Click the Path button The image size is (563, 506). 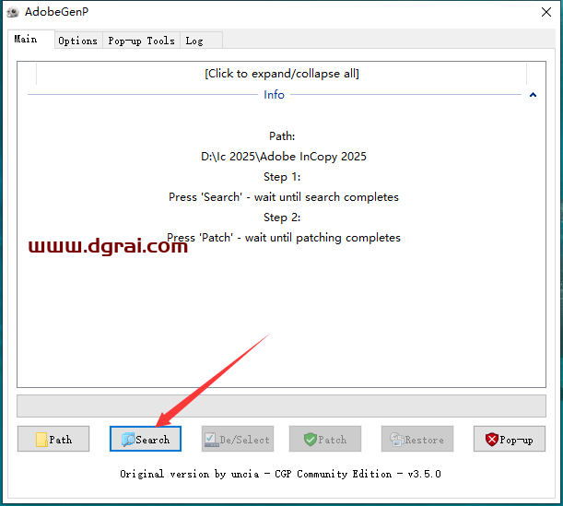pyautogui.click(x=53, y=439)
